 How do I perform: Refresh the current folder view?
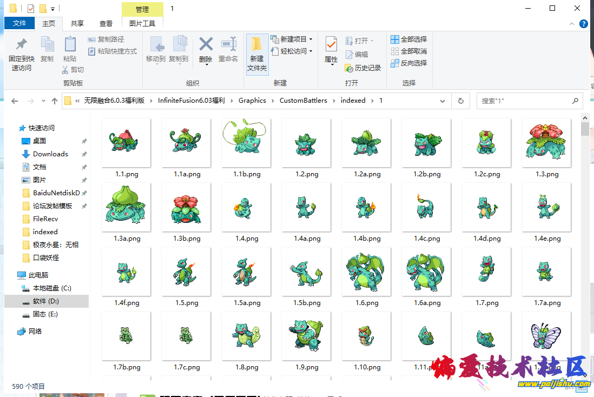[x=461, y=101]
